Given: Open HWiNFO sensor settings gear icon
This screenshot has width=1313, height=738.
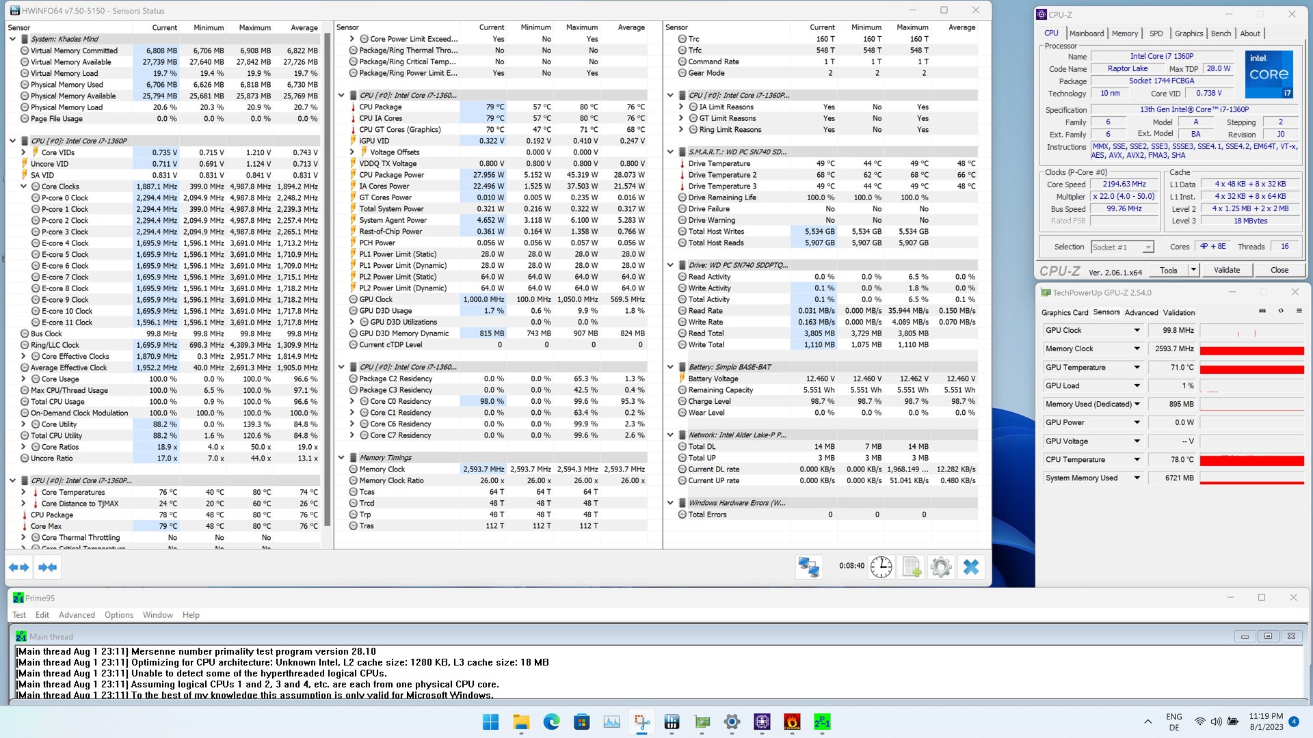Looking at the screenshot, I should [x=941, y=566].
